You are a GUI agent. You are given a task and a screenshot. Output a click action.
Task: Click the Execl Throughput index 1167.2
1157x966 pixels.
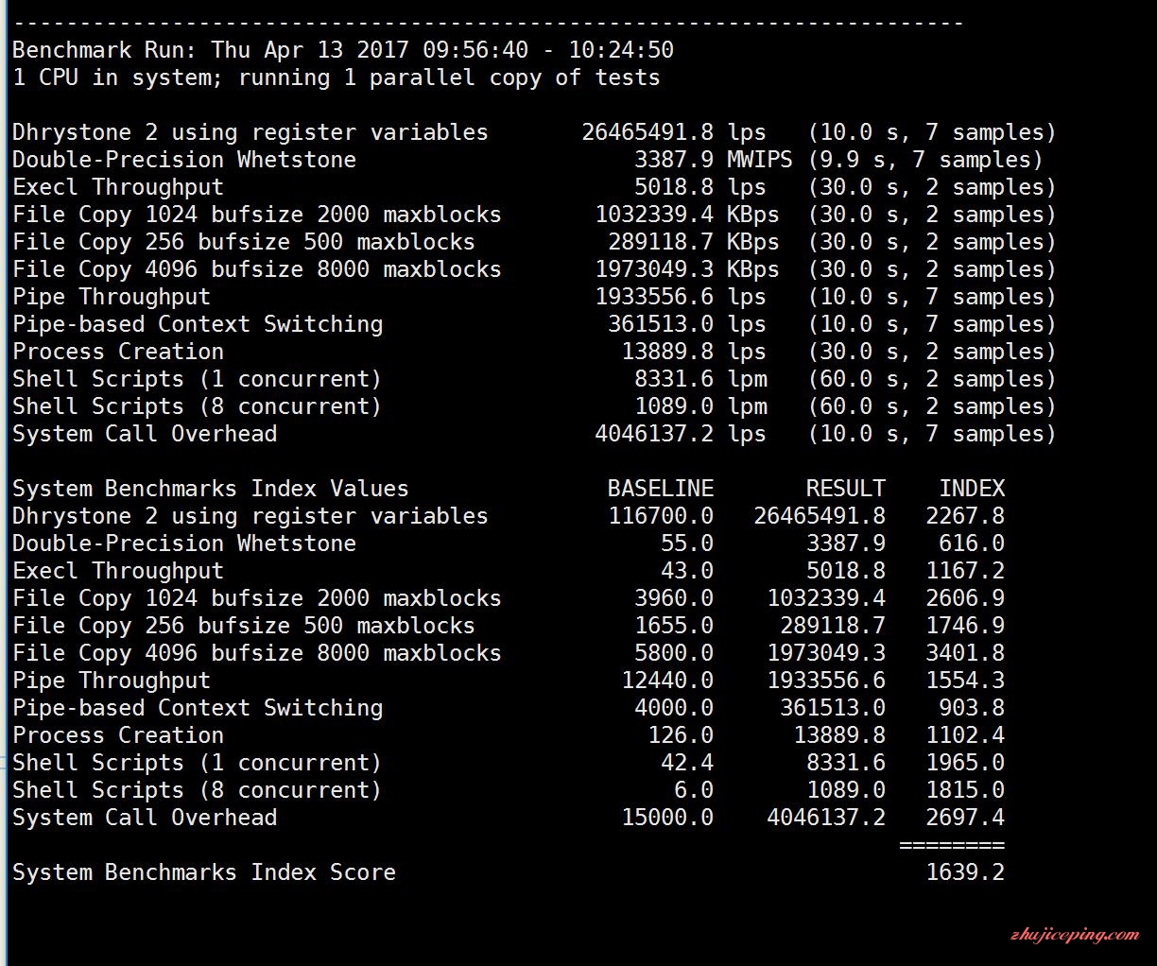tap(966, 571)
